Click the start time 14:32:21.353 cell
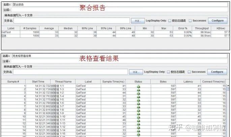The image size is (231, 137). (x=38, y=130)
